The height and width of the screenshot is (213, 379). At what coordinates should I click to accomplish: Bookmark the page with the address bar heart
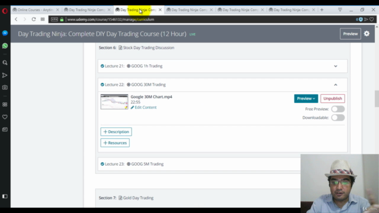click(372, 20)
